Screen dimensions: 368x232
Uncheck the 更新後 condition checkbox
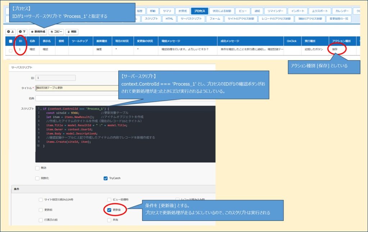(109, 210)
